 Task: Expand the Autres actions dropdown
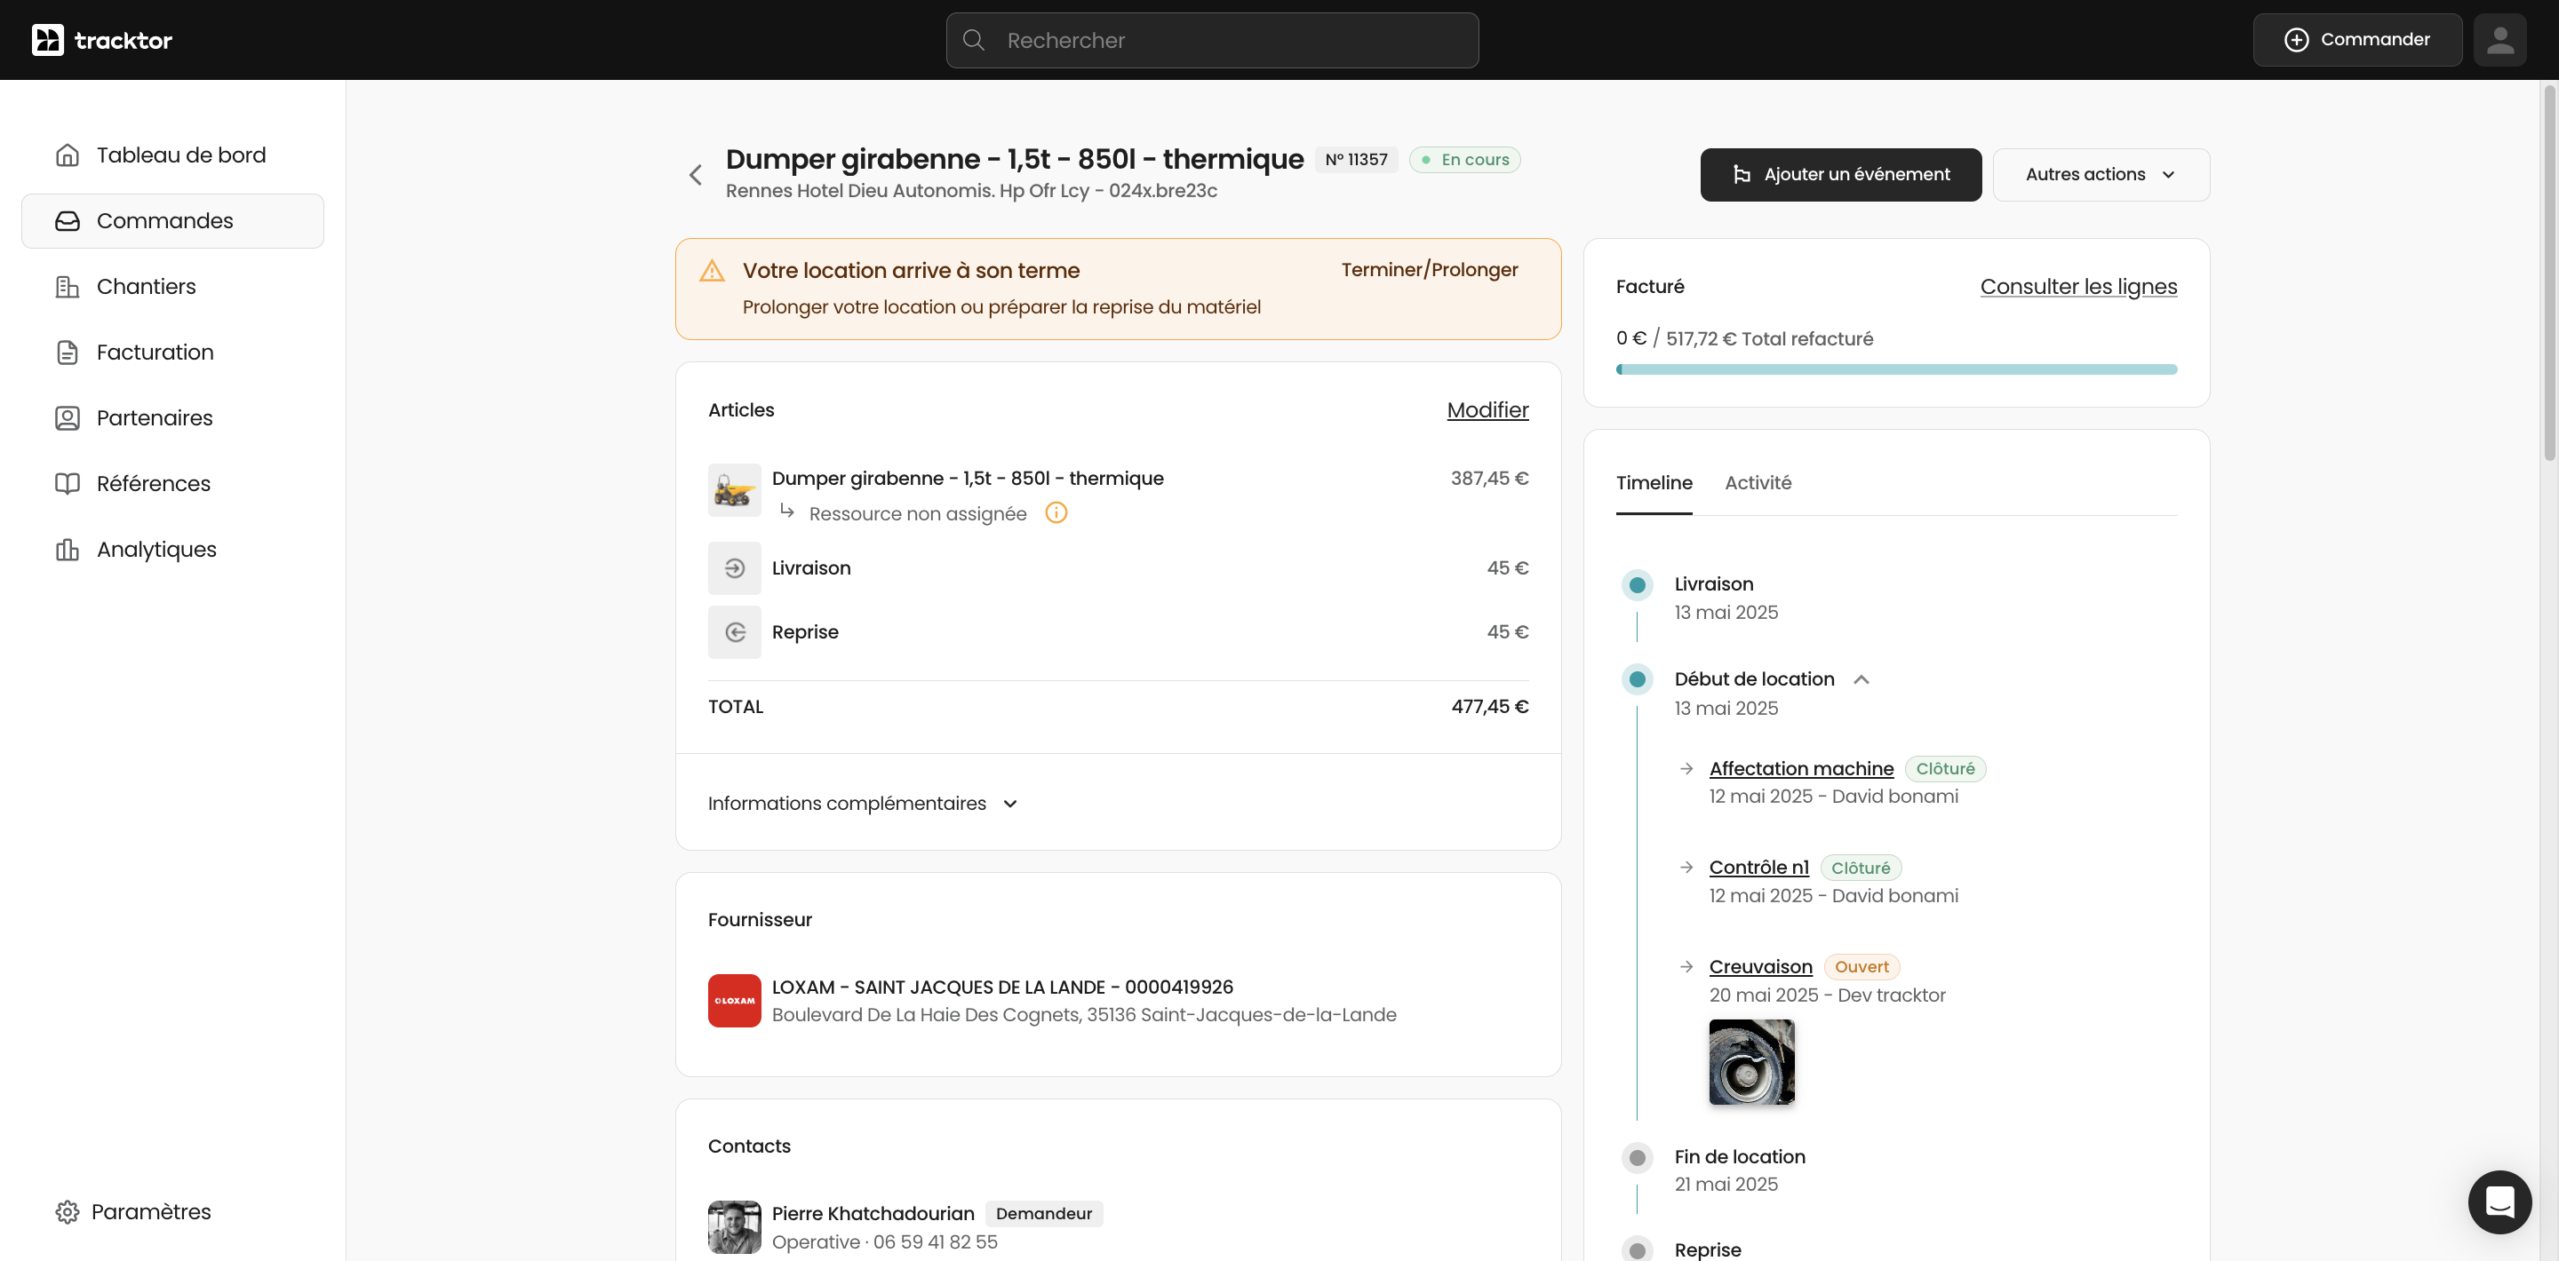[x=2100, y=175]
